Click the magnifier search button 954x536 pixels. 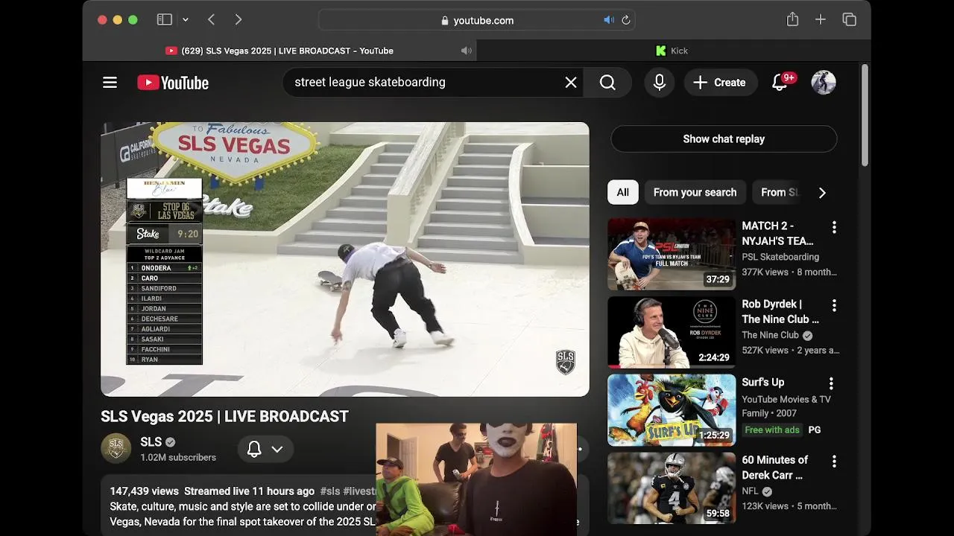(x=607, y=83)
